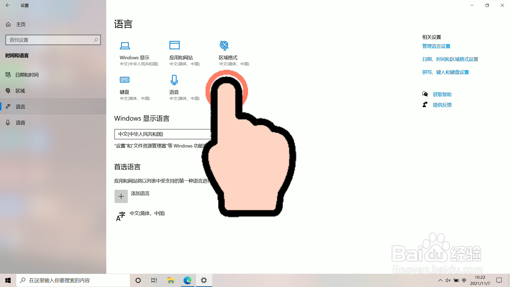Open 管理语言设置 link

436,46
